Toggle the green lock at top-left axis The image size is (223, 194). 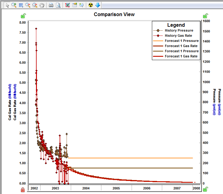point(23,16)
